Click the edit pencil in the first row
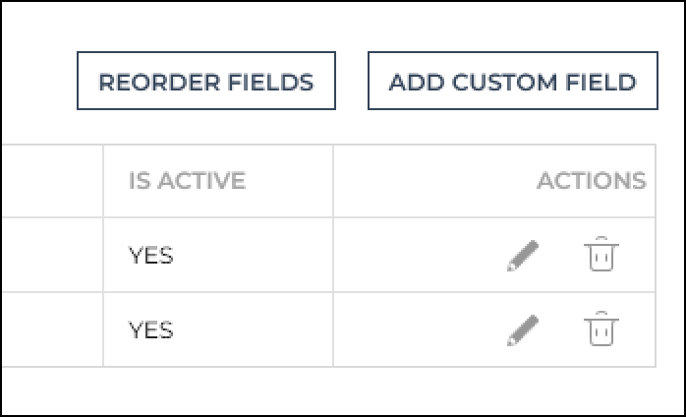686x417 pixels. (523, 256)
